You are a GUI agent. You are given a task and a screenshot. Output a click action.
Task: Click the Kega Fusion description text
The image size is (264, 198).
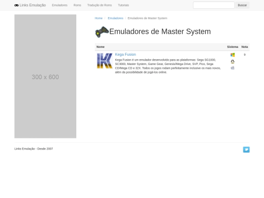[168, 66]
